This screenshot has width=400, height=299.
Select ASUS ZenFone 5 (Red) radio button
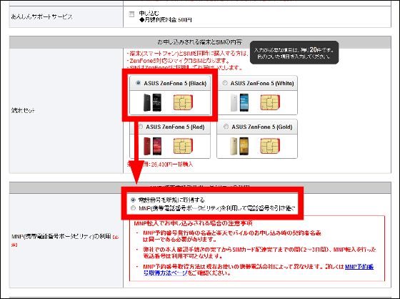(x=141, y=127)
